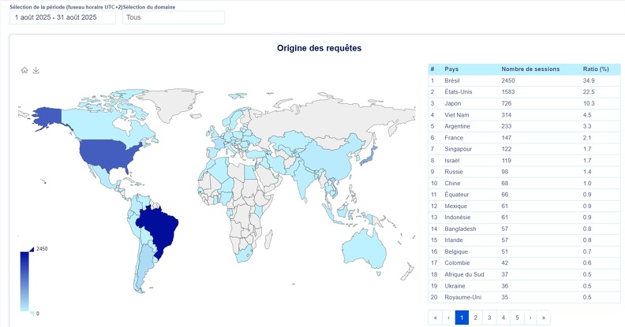The width and height of the screenshot is (625, 327).
Task: Jump to the last page of results
Action: 544,318
